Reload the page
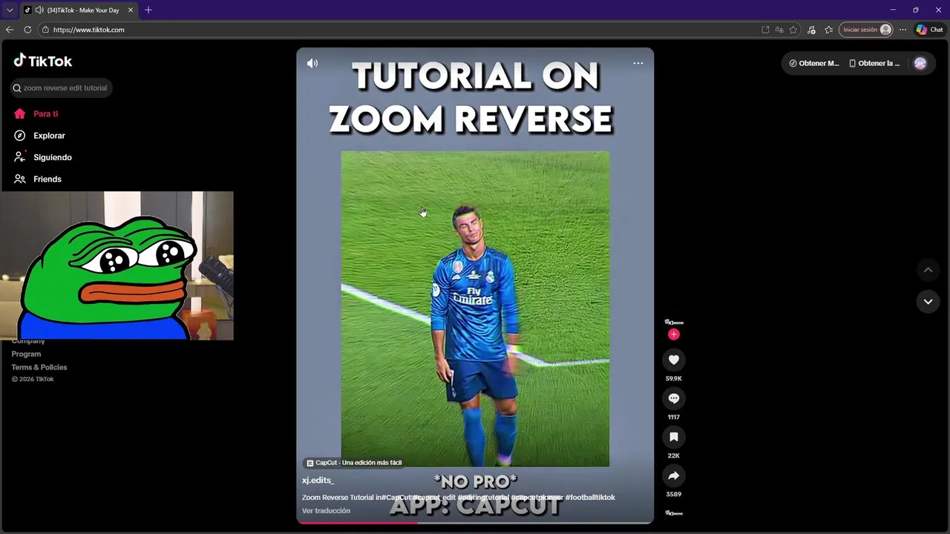The height and width of the screenshot is (534, 950). click(x=27, y=30)
